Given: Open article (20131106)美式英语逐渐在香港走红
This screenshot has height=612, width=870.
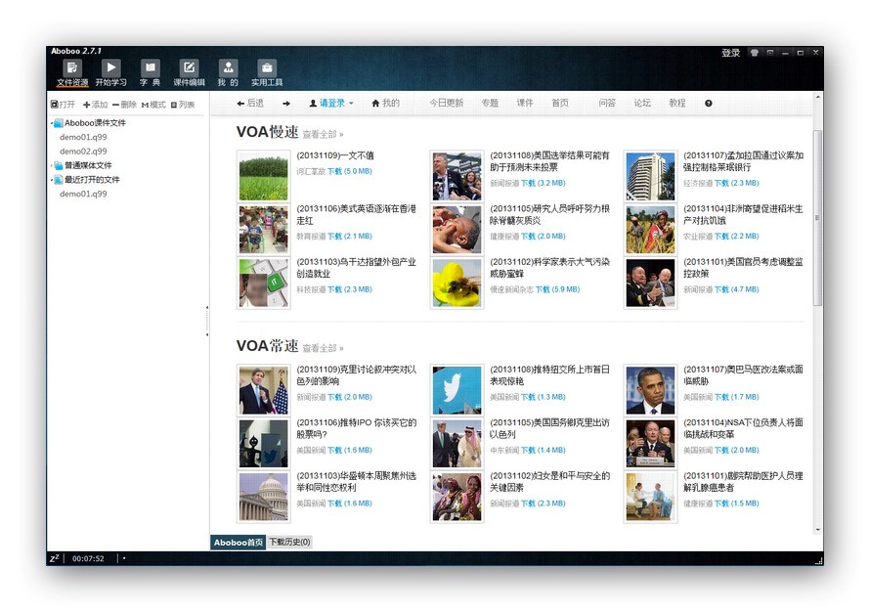Looking at the screenshot, I should (x=356, y=215).
